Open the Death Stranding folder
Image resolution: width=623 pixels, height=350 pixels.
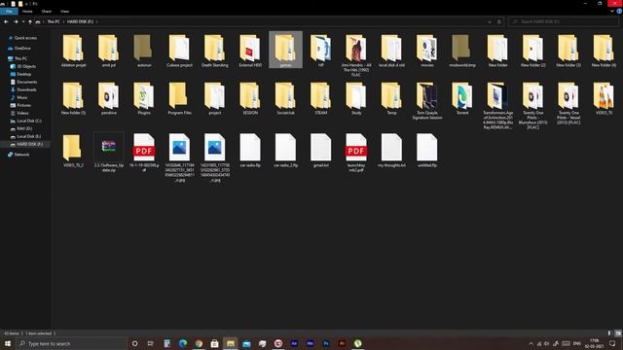tap(214, 51)
